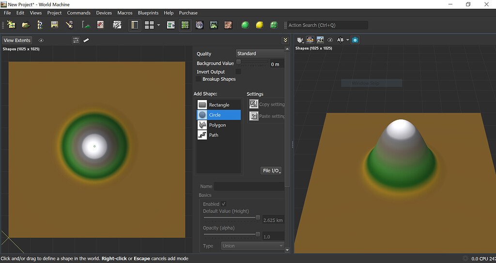The width and height of the screenshot is (496, 263).
Task: Select Polygon in Add Shape list
Action: click(x=218, y=125)
